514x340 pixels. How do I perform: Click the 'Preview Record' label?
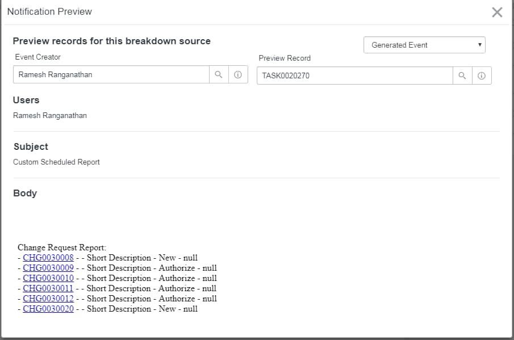point(285,58)
